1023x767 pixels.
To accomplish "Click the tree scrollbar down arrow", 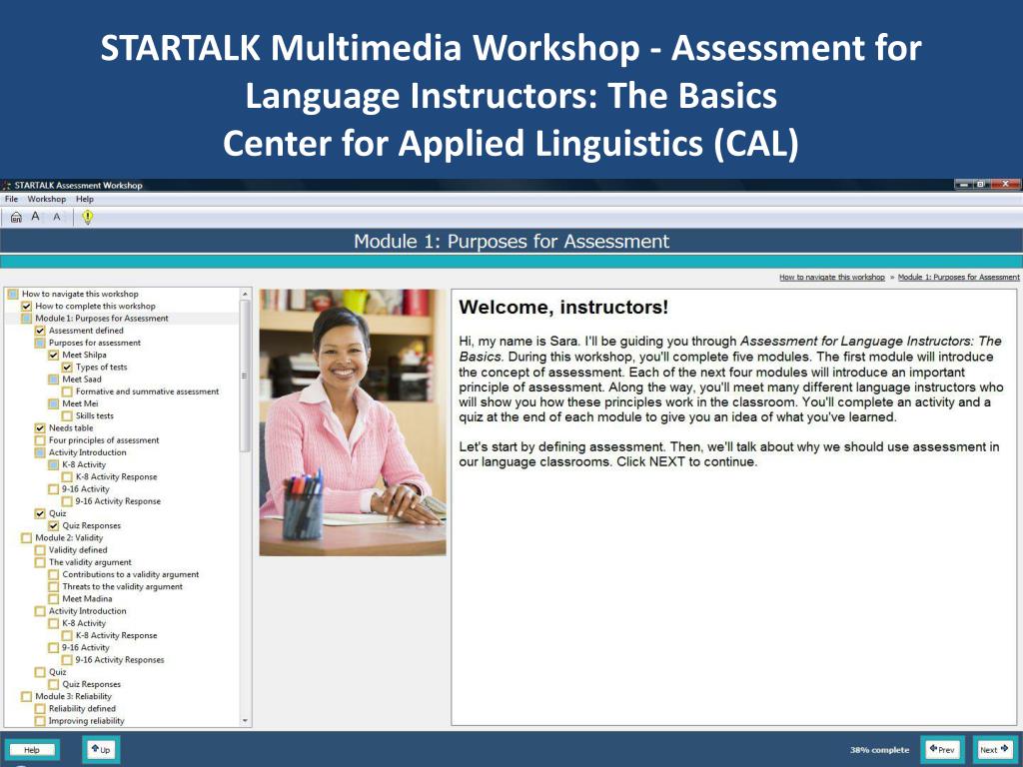I will pos(246,721).
